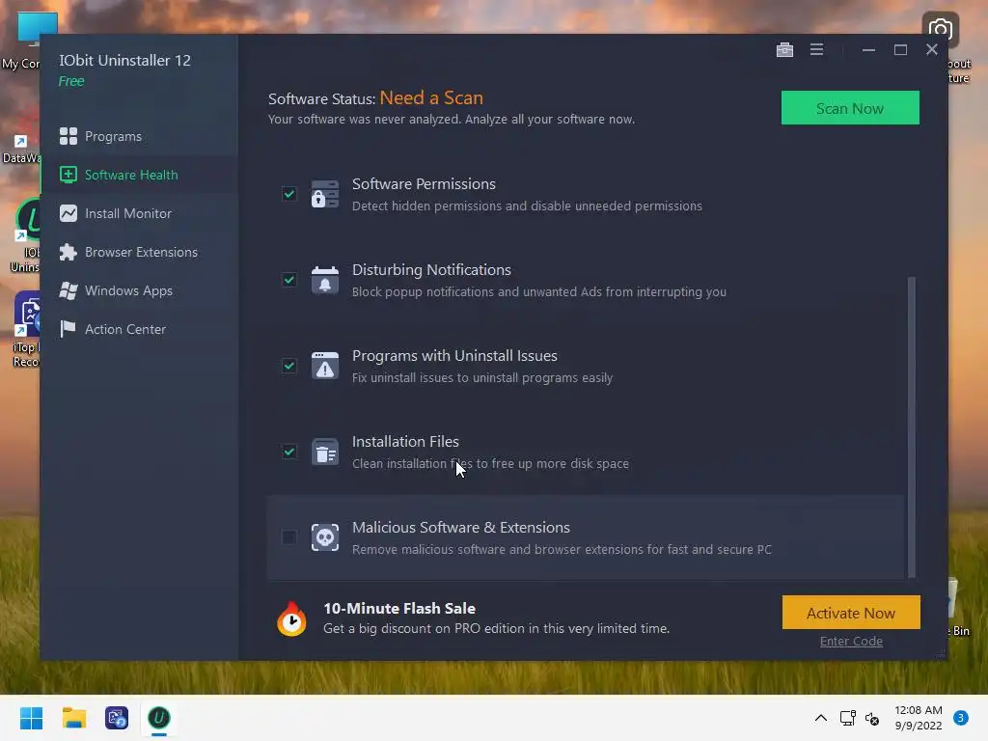Open iTop Screen Recorder taskbar icon

click(117, 718)
